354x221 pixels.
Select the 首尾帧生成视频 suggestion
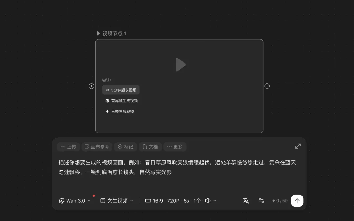(121, 101)
